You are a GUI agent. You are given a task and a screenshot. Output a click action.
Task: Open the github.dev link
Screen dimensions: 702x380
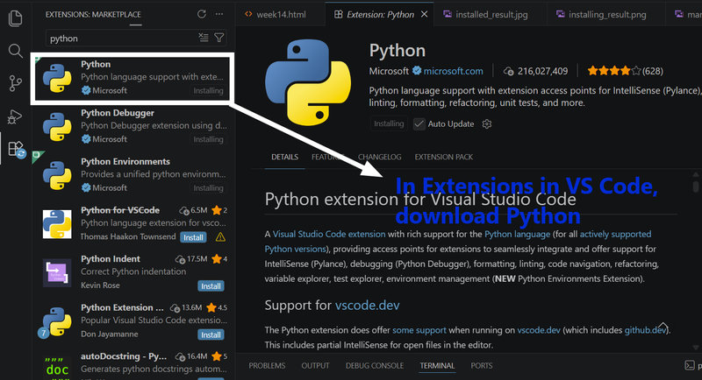tap(645, 330)
